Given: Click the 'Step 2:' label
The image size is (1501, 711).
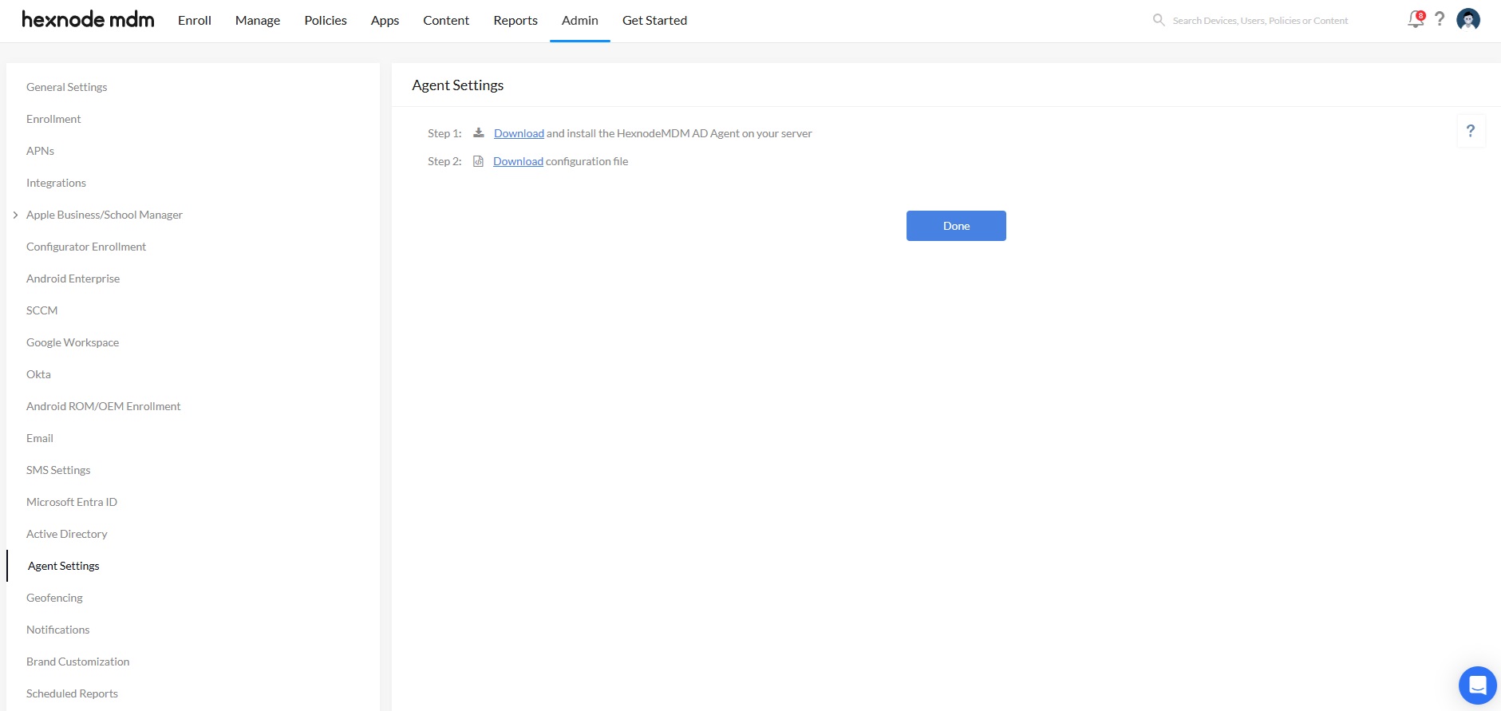Looking at the screenshot, I should [444, 161].
